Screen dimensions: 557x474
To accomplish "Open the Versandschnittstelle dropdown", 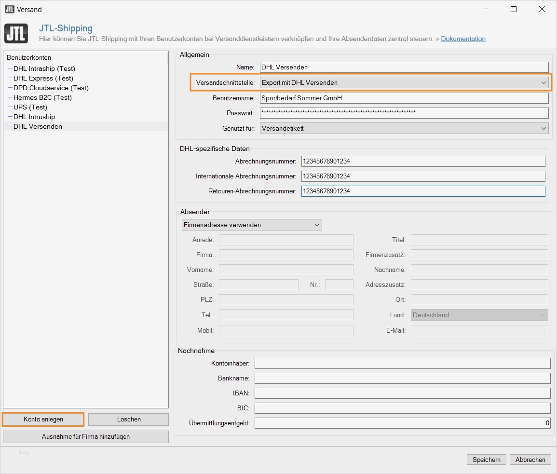I will pos(404,82).
